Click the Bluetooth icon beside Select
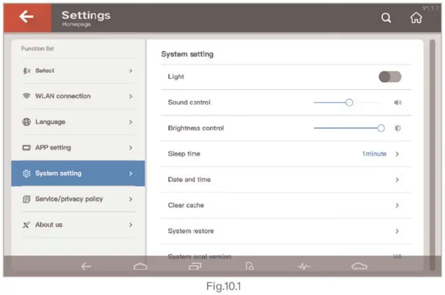This screenshot has height=295, width=445. (x=26, y=70)
